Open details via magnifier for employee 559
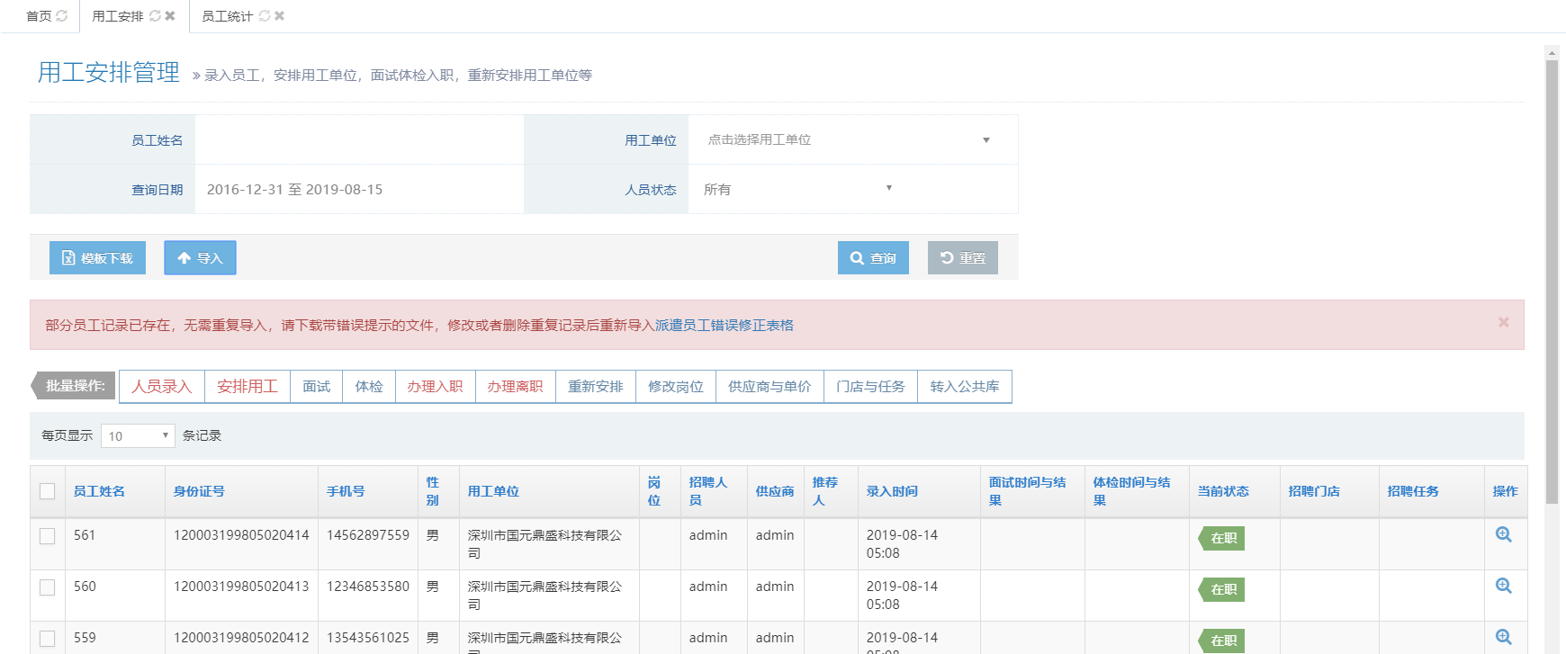 [1503, 637]
